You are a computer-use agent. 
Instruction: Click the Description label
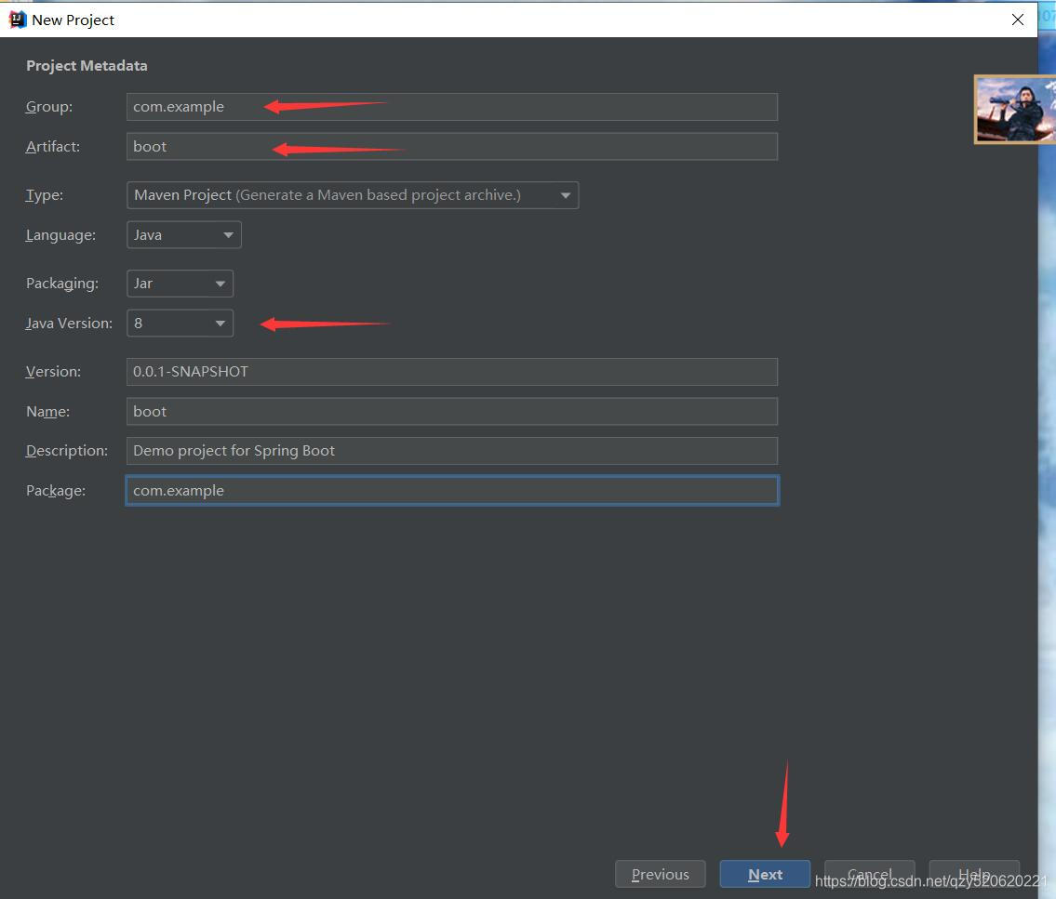pyautogui.click(x=67, y=451)
